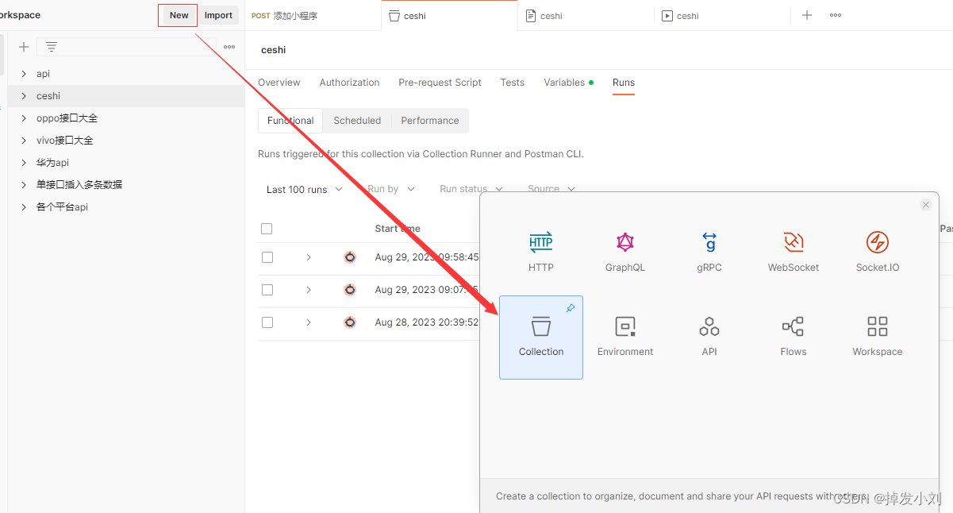This screenshot has width=953, height=513.
Task: Close the New item popup
Action: pos(925,205)
